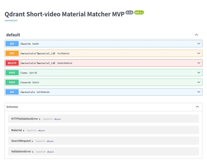Image resolution: width=207 pixels, height=165 pixels.
Task: Click the HTTPValidationError schema name
Action: coord(25,119)
